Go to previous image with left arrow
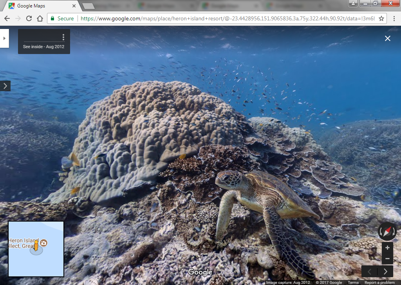401x285 pixels. [x=370, y=271]
